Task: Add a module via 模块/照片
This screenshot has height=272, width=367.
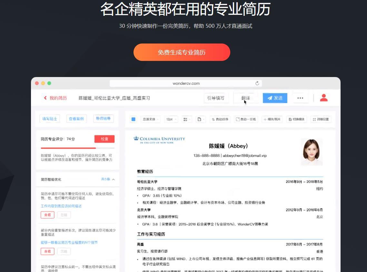Action: click(x=272, y=119)
